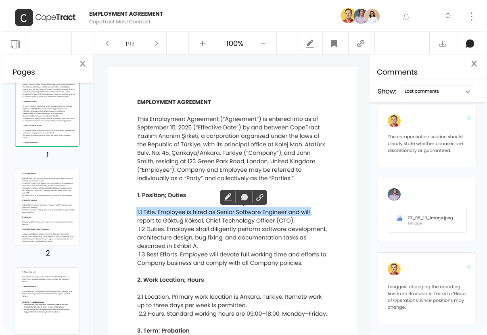
Task: Annotate highlighted text with the floating pencil
Action: (228, 198)
